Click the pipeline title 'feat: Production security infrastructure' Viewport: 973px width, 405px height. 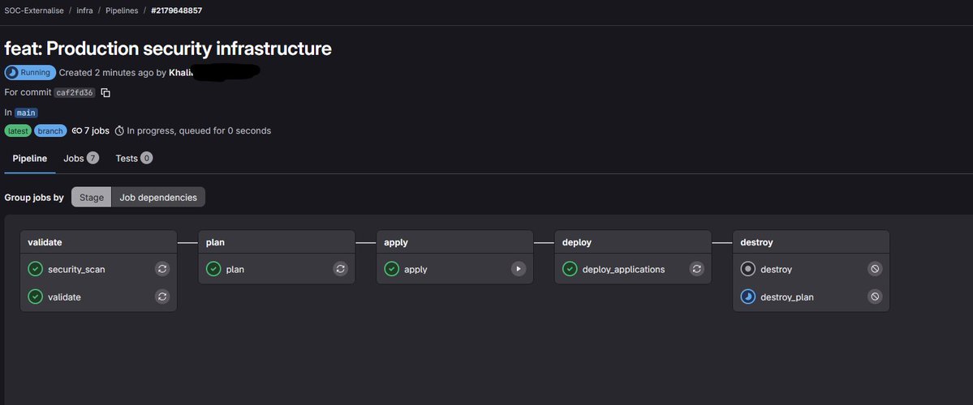pos(168,49)
